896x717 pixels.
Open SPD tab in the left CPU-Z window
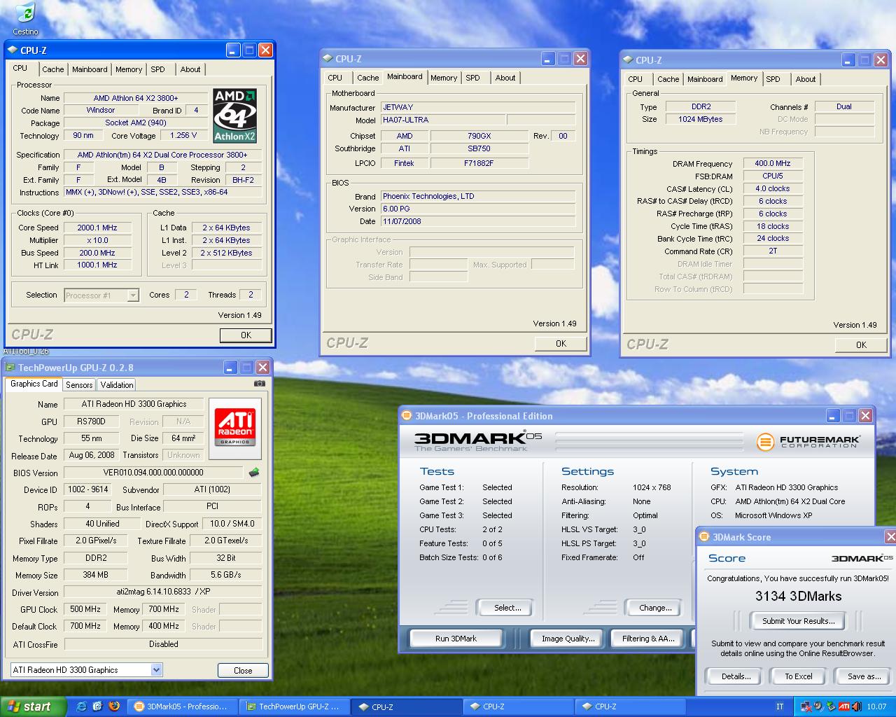click(158, 69)
